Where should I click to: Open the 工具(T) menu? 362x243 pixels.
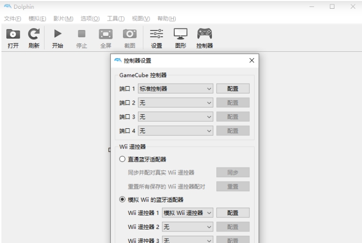(x=116, y=18)
